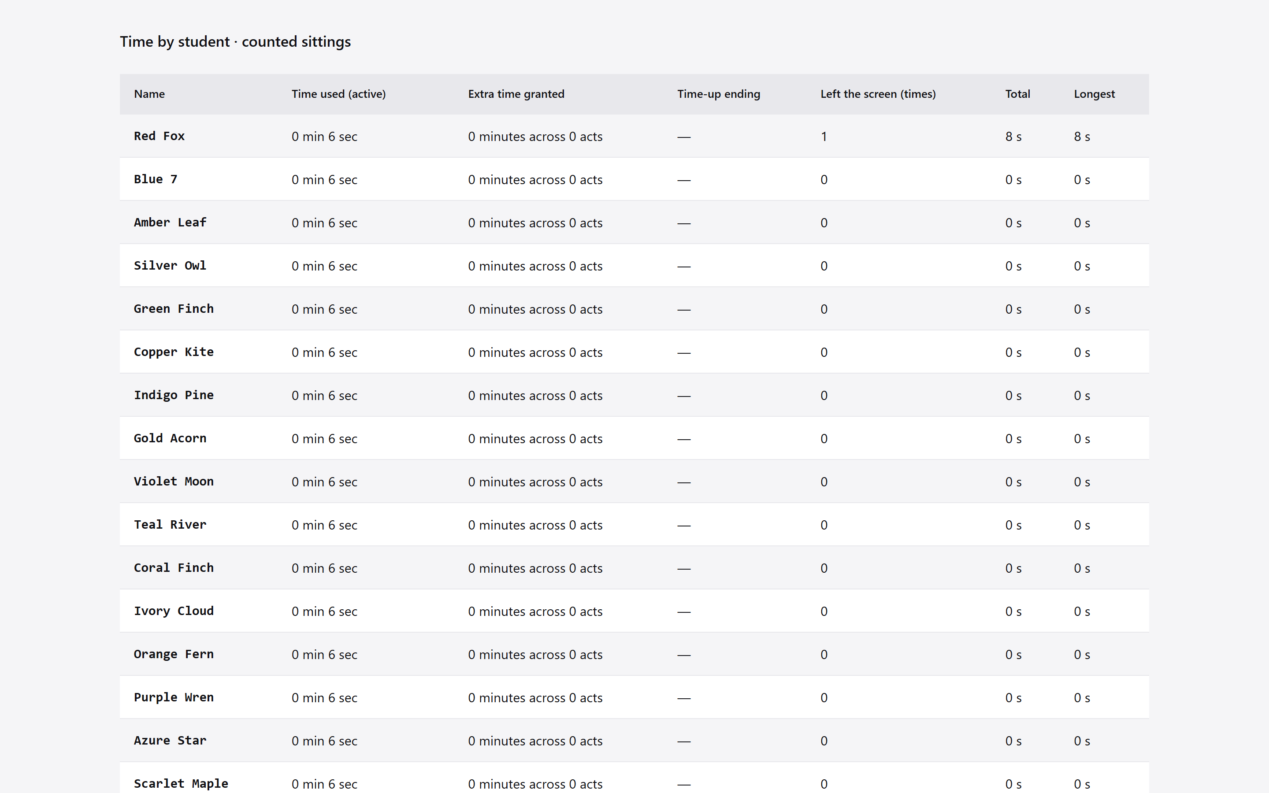Click Red Fox's Longest value '8 s'
Image resolution: width=1269 pixels, height=793 pixels.
(x=1082, y=137)
